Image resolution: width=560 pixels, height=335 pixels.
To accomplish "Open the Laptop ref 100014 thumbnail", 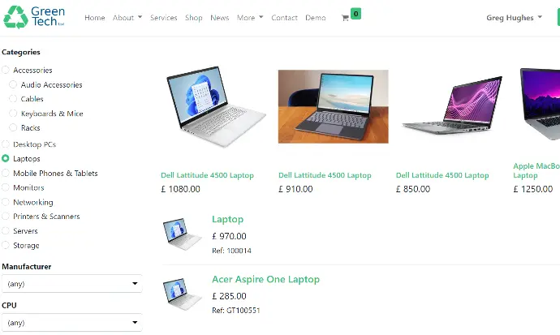I will point(182,234).
